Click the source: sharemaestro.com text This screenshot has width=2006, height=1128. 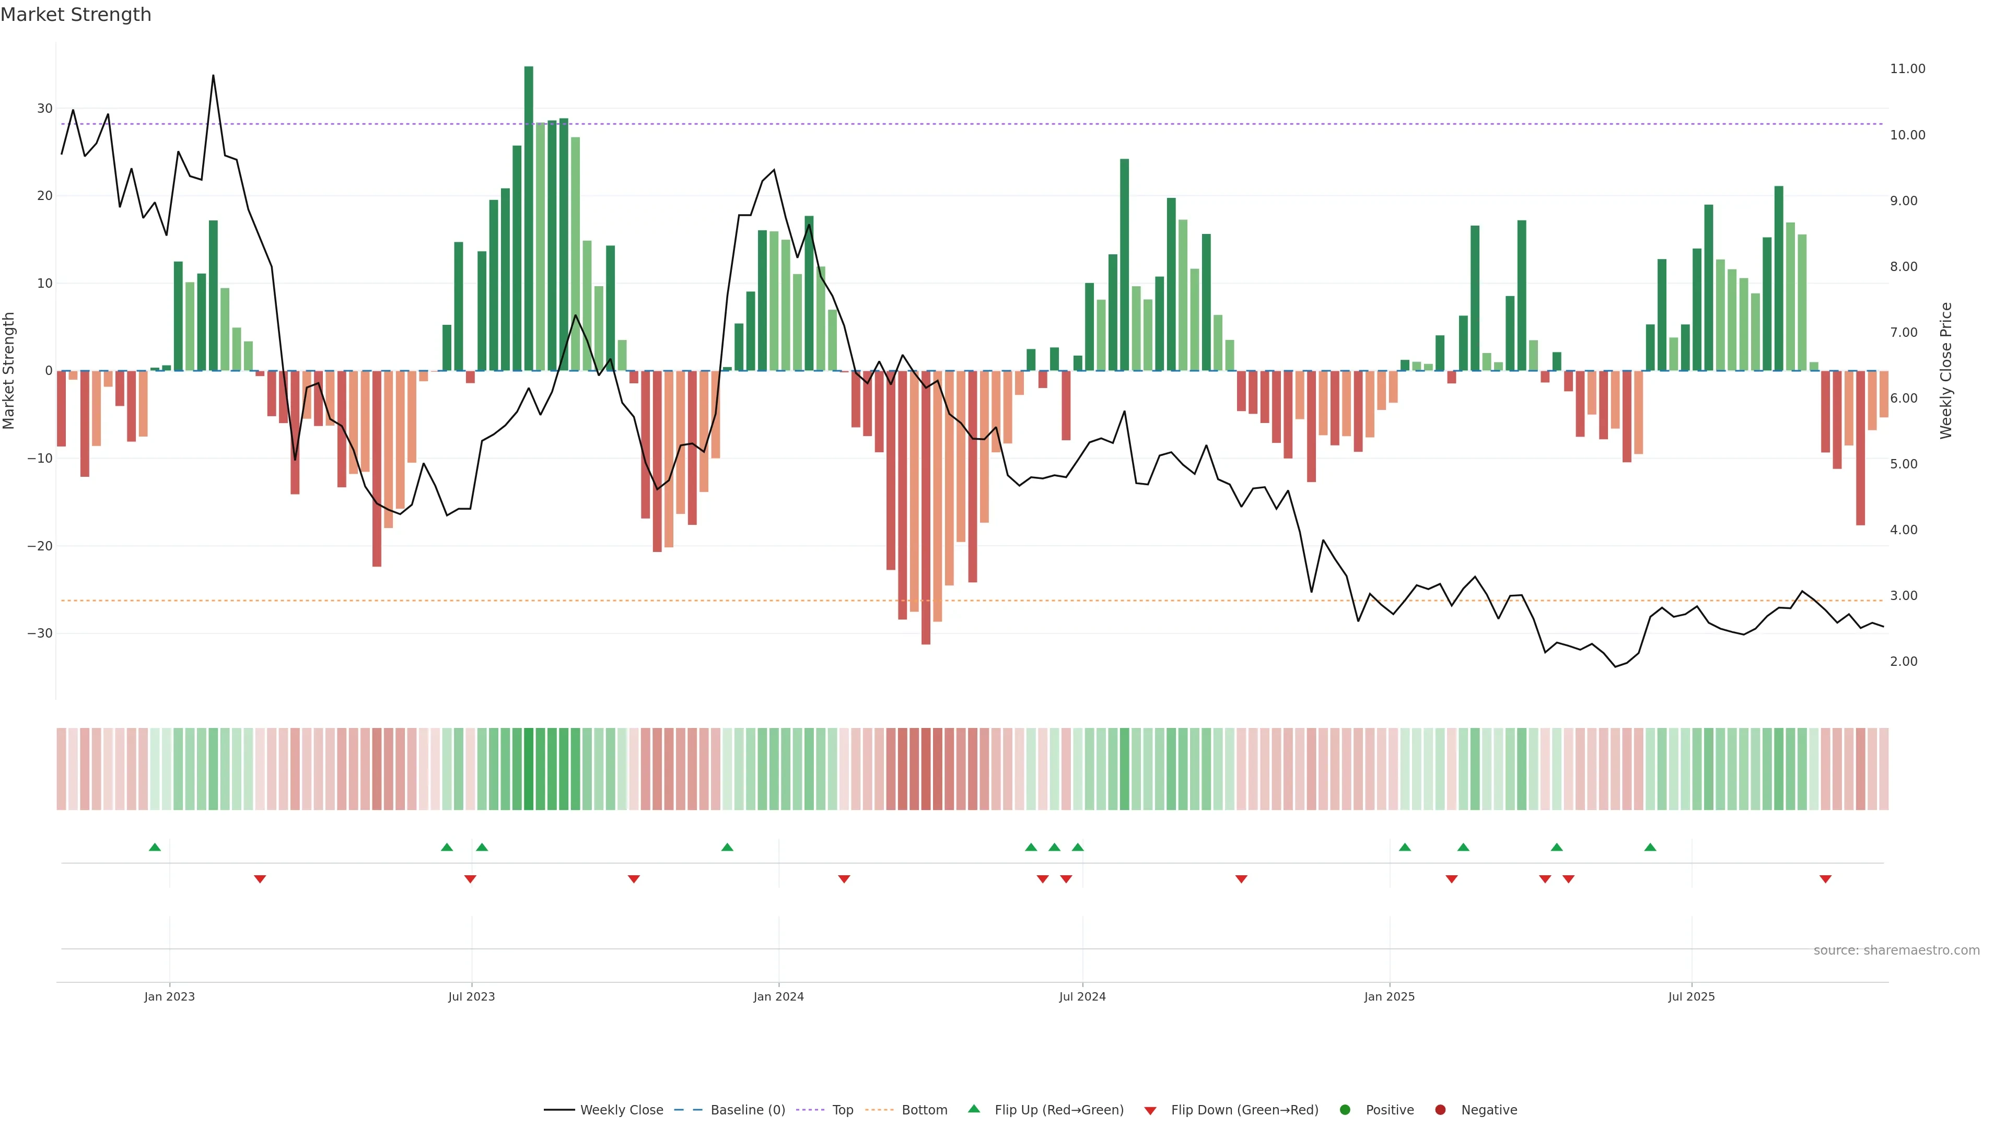[1896, 950]
